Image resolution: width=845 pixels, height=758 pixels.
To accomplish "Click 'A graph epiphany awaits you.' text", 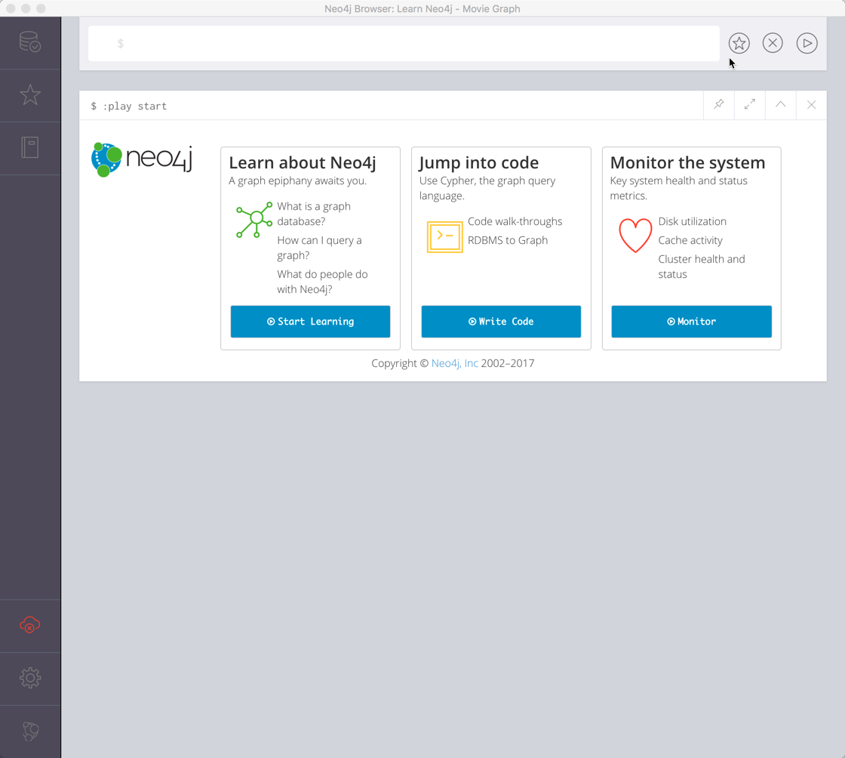I will click(x=297, y=181).
